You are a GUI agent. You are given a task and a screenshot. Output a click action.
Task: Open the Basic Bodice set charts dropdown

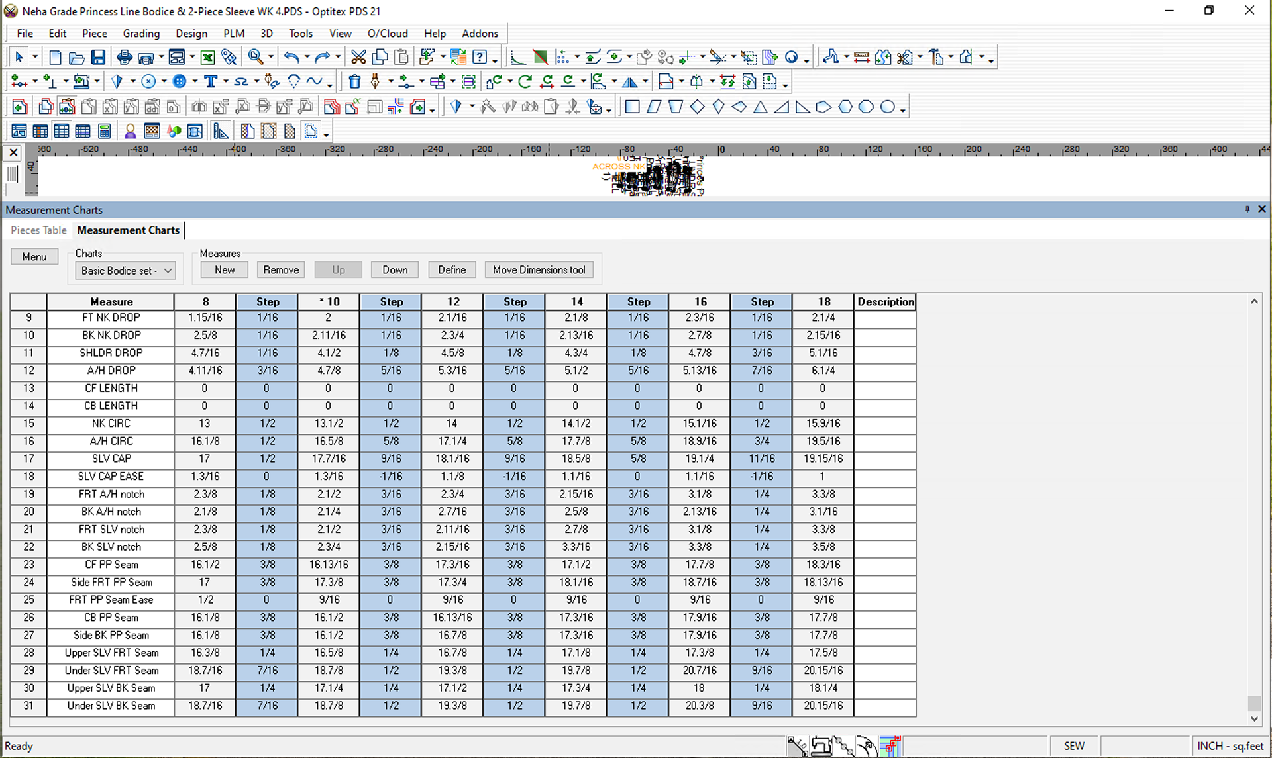tap(125, 271)
